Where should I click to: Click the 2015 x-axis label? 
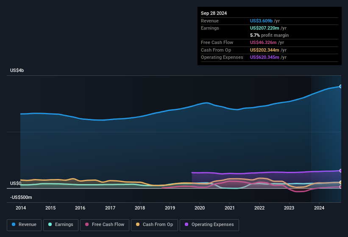(50, 208)
